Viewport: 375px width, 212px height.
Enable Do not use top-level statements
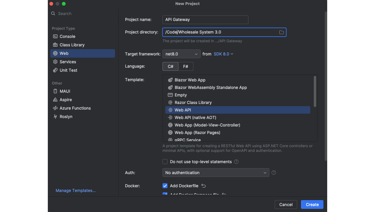coord(165,162)
